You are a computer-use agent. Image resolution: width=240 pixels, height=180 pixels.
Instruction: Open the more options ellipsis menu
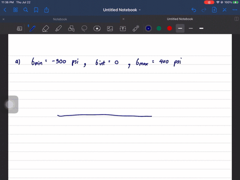click(235, 10)
